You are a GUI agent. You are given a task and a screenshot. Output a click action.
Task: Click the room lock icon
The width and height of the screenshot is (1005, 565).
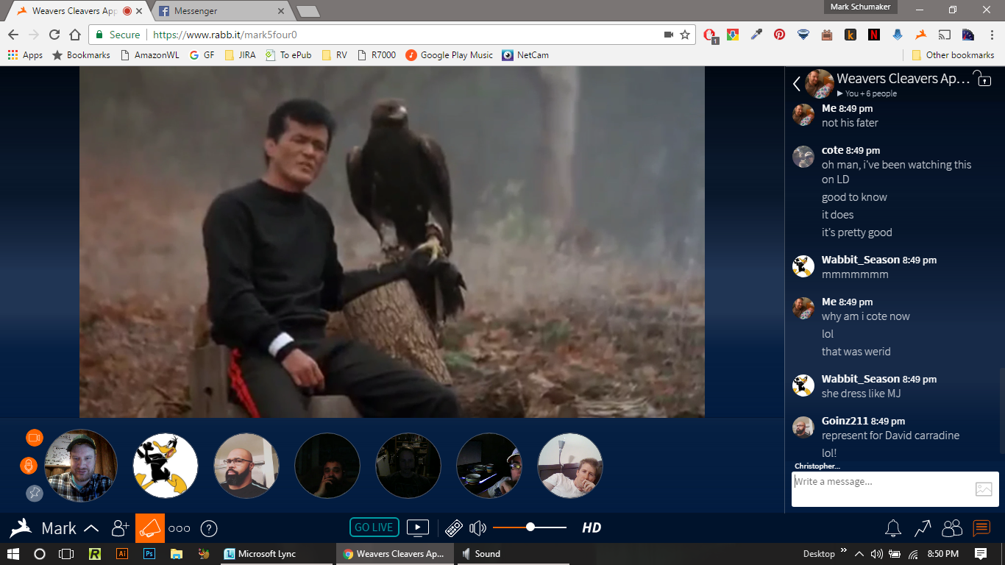point(982,78)
